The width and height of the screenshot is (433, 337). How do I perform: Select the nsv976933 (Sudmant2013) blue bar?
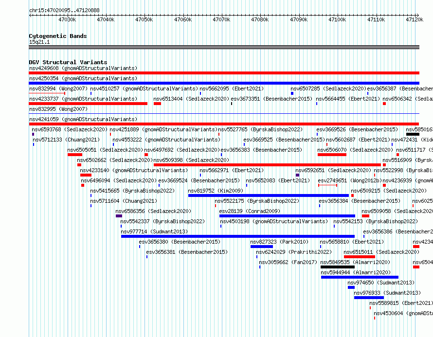coord(369,298)
